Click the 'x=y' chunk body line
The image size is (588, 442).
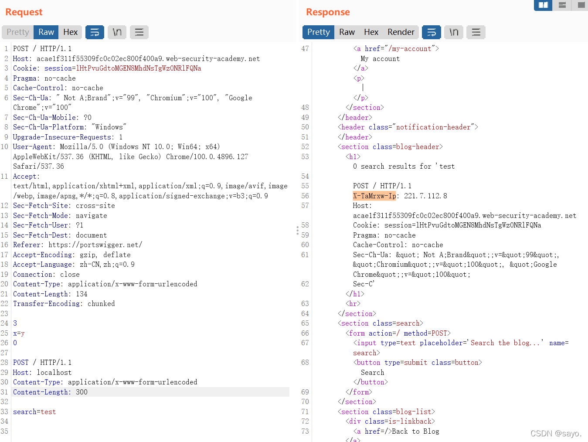tap(19, 333)
